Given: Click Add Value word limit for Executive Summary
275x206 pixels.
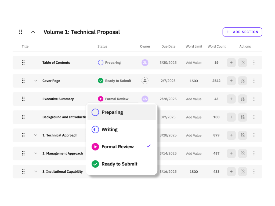Looking at the screenshot, I should click(x=194, y=99).
